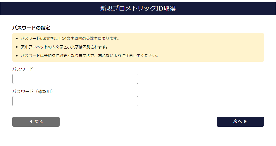Click the 新規プロメトリックID取得 header title
The width and height of the screenshot is (276, 146).
138,8
